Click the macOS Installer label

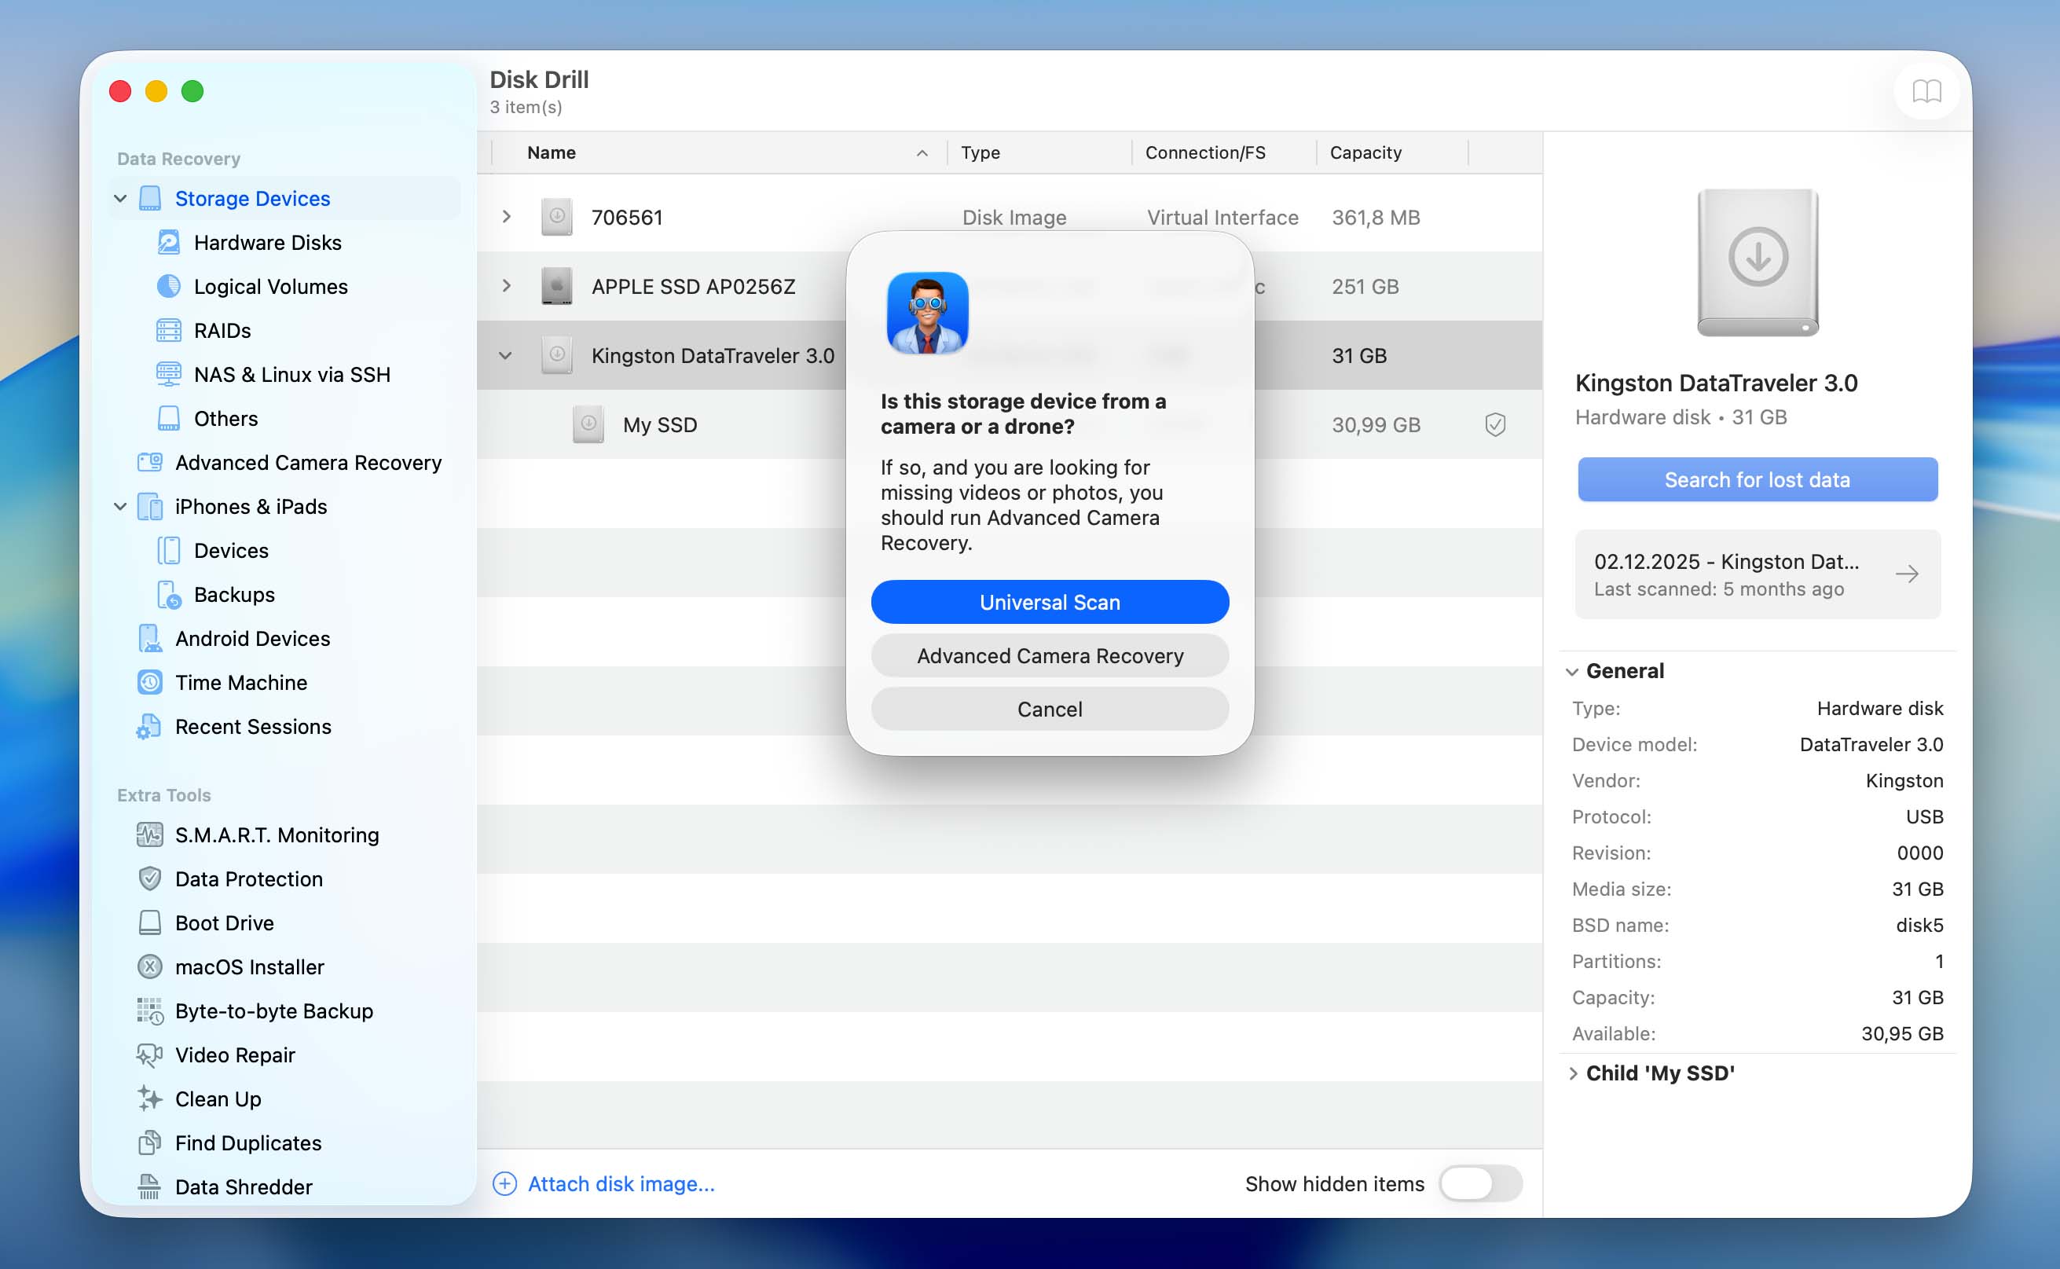249,966
